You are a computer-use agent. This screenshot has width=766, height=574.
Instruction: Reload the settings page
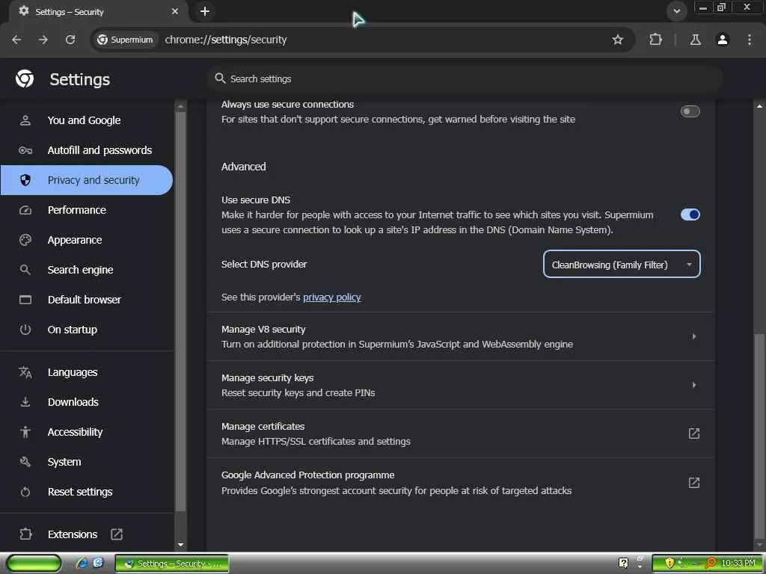point(70,40)
